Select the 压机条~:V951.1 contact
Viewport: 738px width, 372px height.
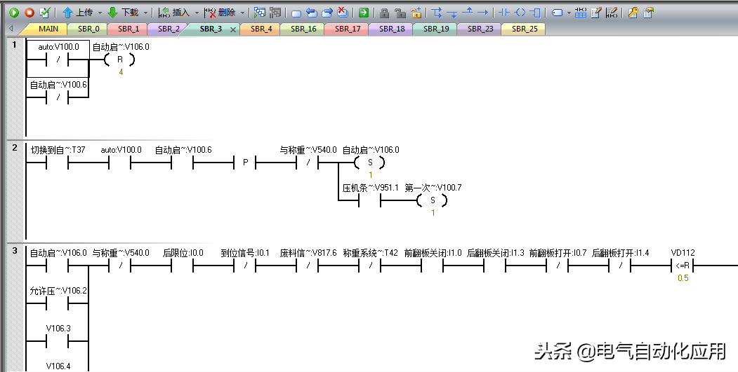point(369,200)
